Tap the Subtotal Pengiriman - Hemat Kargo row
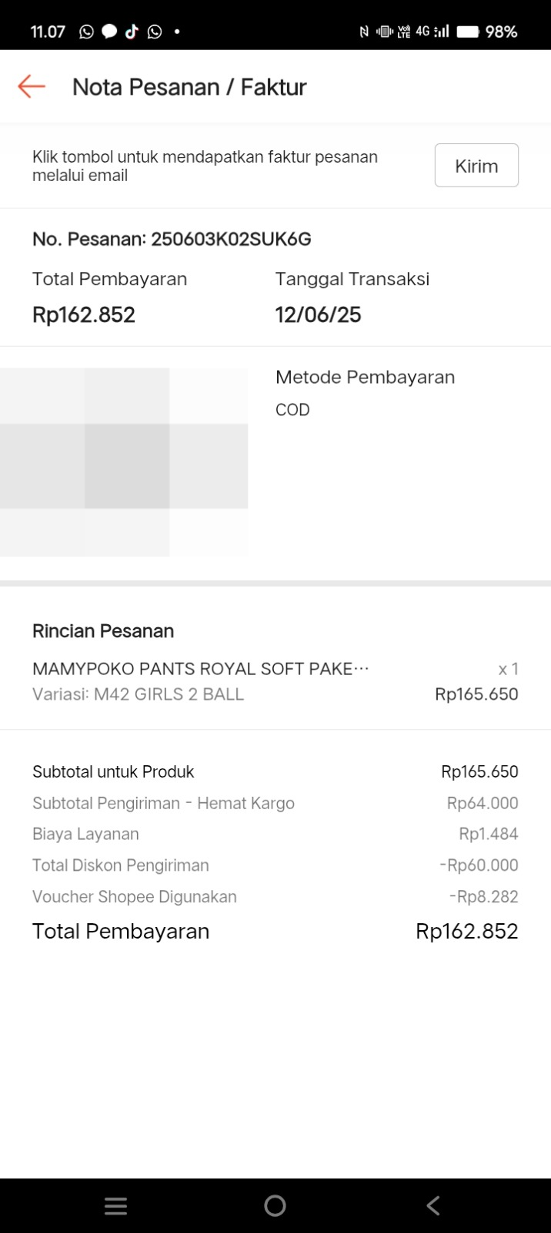This screenshot has width=551, height=1233. (275, 803)
